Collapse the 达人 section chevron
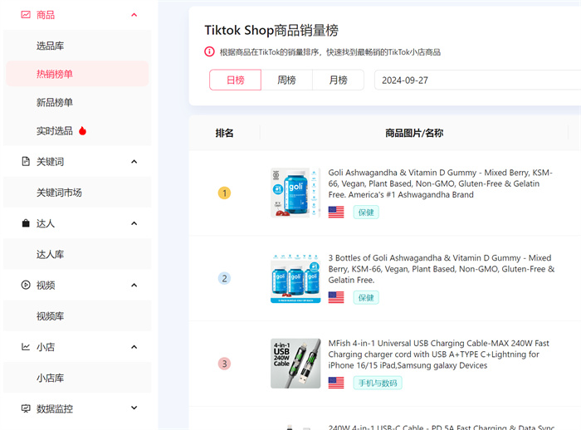This screenshot has height=430, width=581. pos(134,223)
